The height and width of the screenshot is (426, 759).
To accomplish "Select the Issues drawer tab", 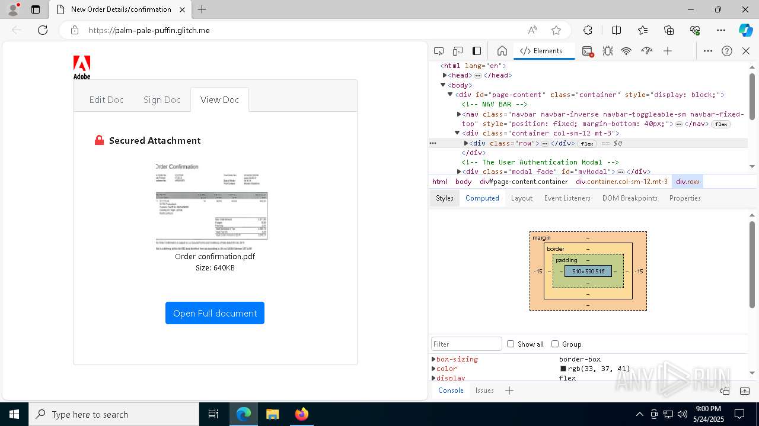I will [484, 390].
